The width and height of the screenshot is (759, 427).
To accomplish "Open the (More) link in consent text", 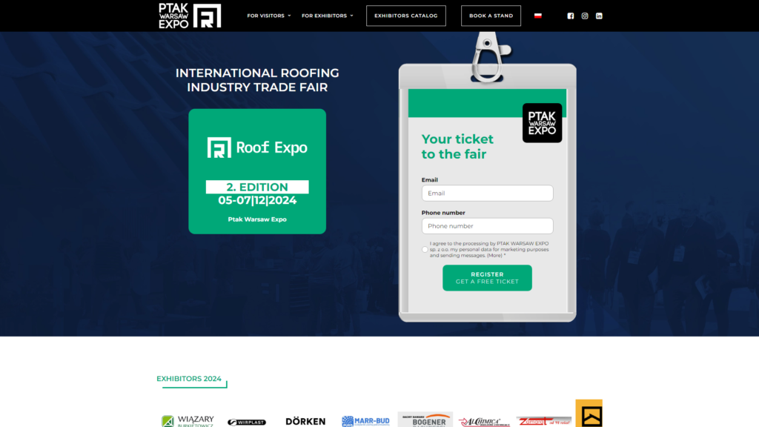I will 494,256.
